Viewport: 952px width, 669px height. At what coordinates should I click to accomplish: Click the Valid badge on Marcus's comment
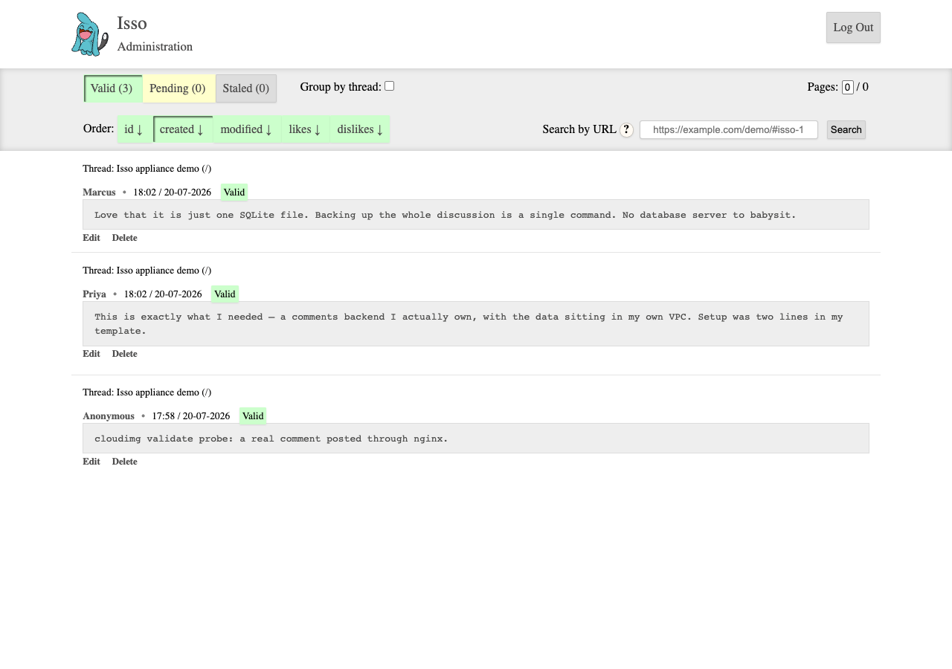(x=234, y=193)
